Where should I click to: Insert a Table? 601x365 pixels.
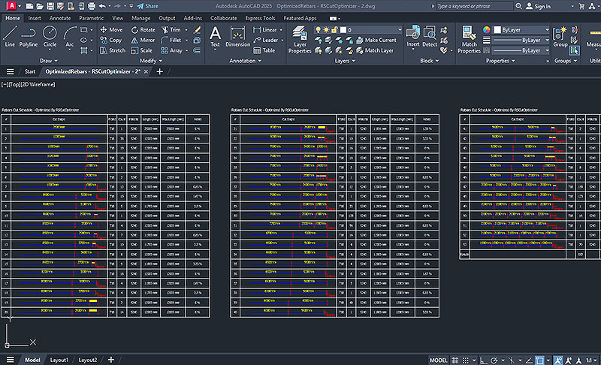tap(264, 50)
